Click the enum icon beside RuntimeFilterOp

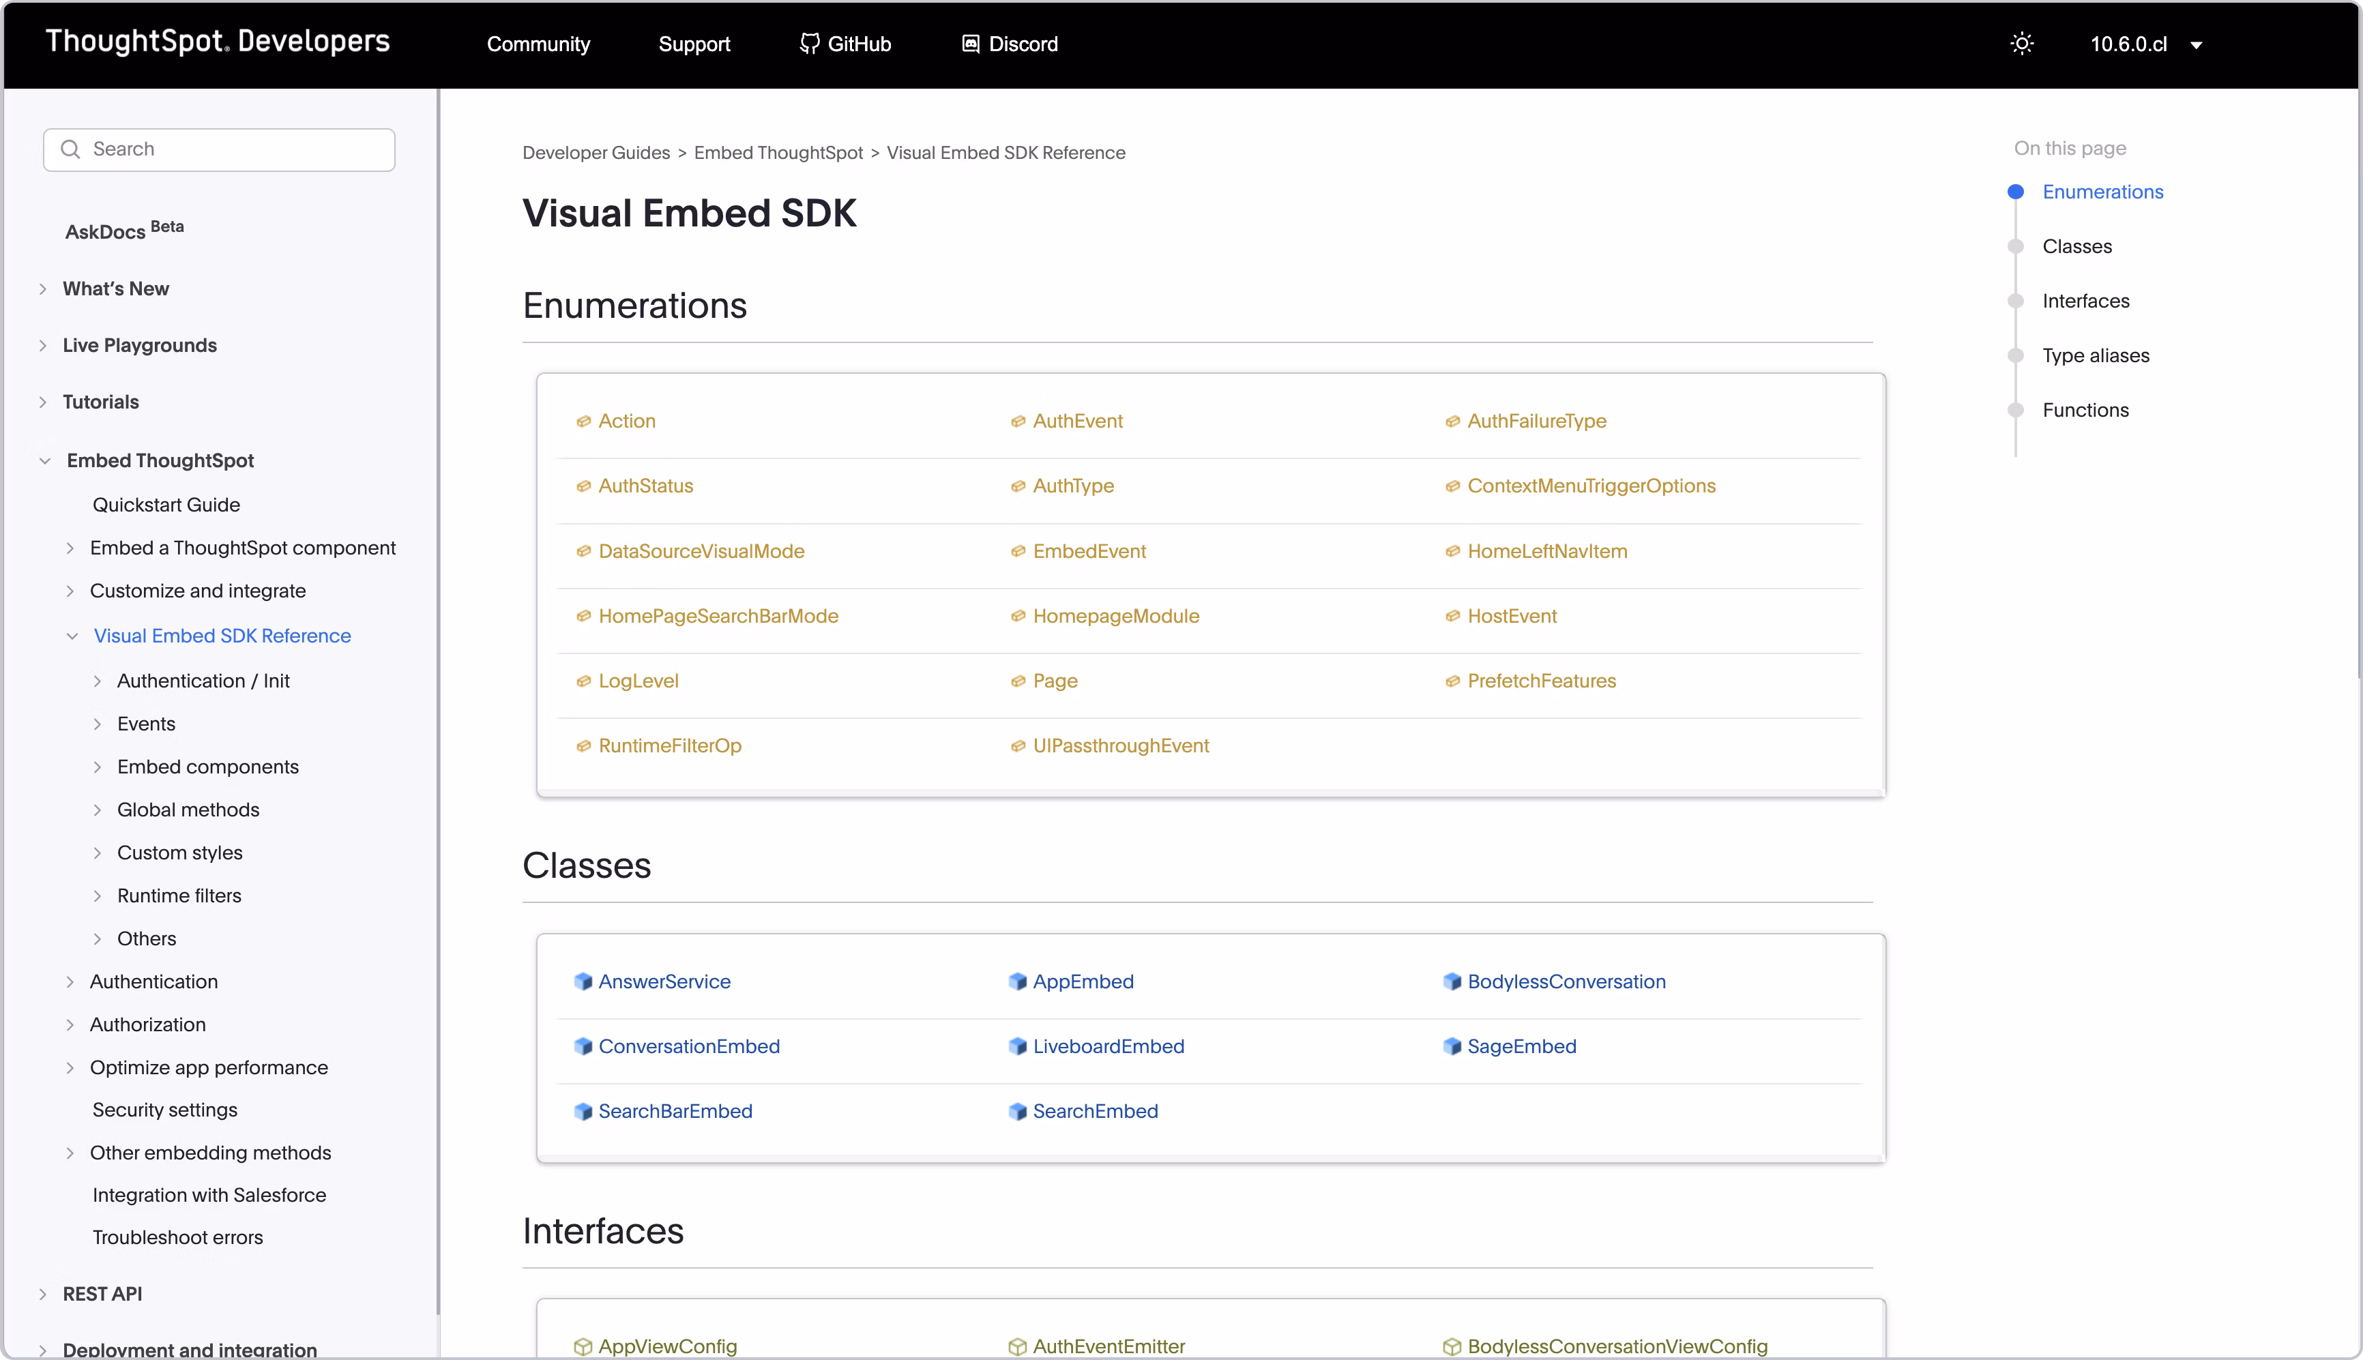[x=583, y=745]
